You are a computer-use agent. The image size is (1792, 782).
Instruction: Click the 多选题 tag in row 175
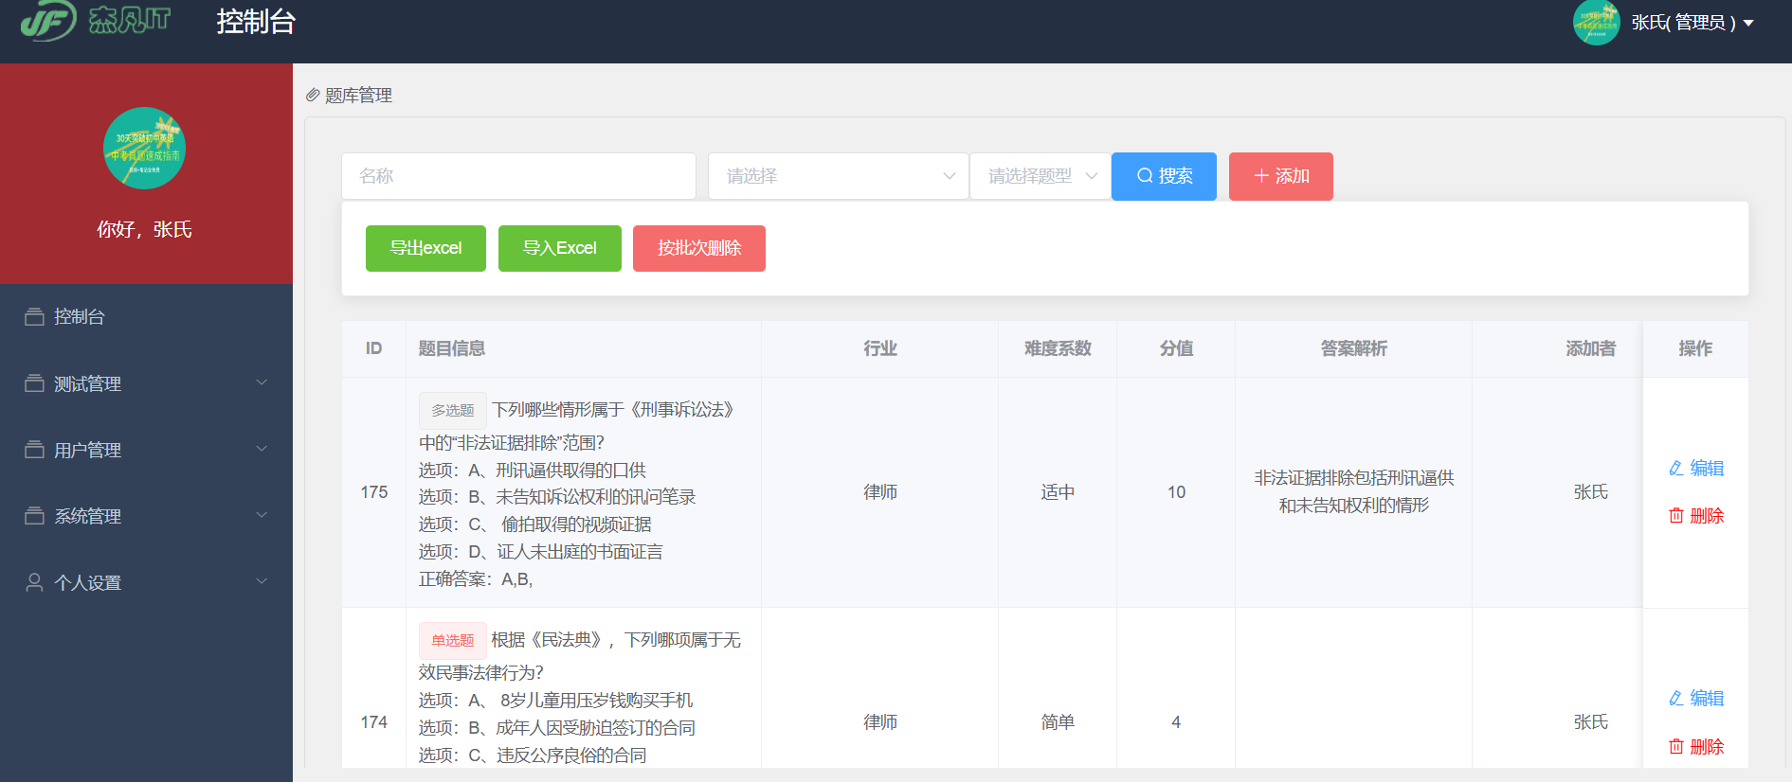453,410
